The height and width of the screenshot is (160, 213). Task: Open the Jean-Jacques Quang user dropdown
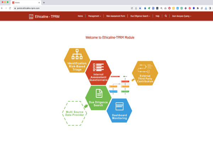tap(182, 16)
